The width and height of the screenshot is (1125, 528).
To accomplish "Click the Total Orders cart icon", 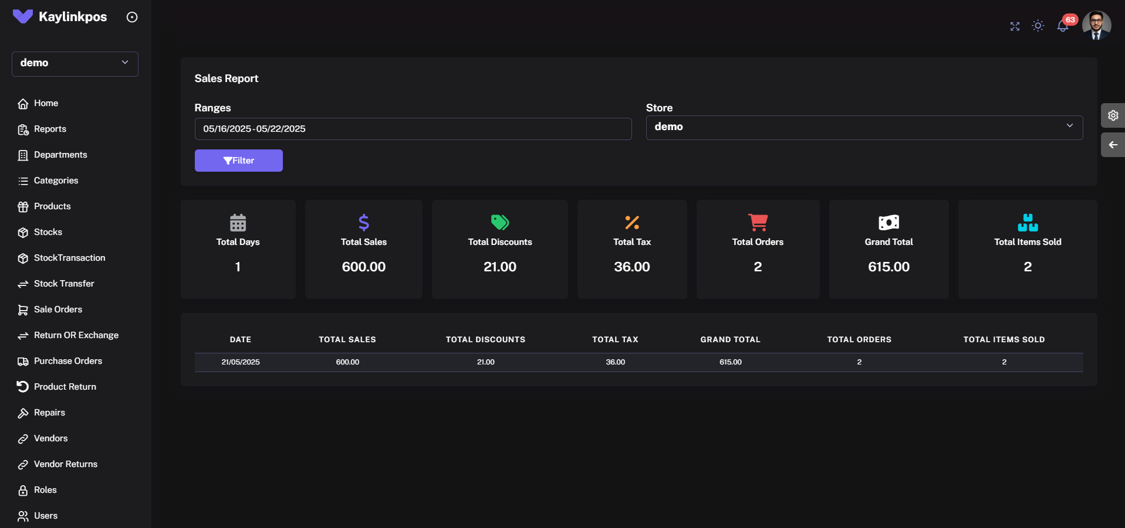I will point(758,223).
